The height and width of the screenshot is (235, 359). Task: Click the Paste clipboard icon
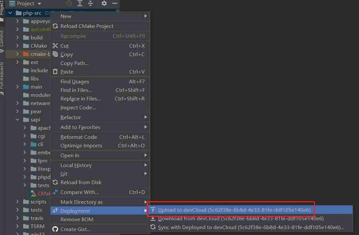pyautogui.click(x=55, y=72)
